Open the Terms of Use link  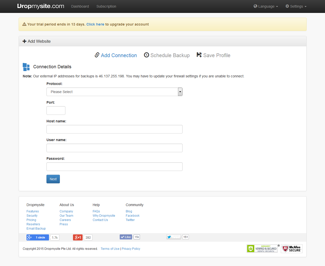tap(110, 249)
